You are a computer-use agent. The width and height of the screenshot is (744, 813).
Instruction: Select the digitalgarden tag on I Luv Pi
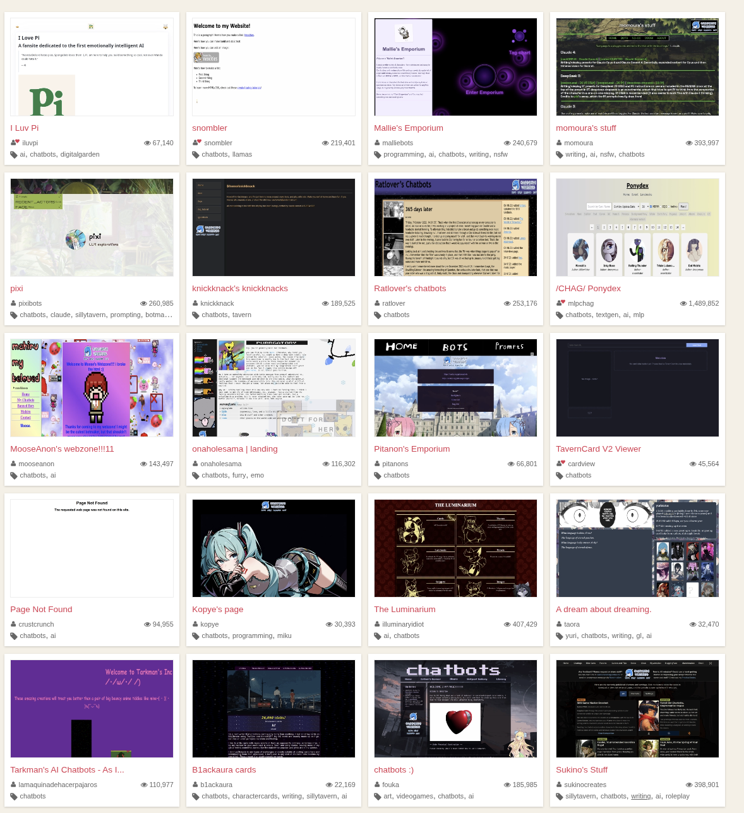[x=80, y=154]
